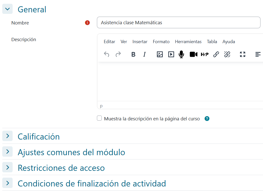Open the Insertar menu
Image resolution: width=263 pixels, height=191 pixels.
click(140, 42)
